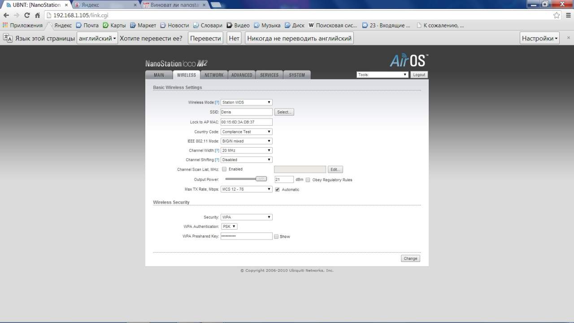The height and width of the screenshot is (323, 574).
Task: Open the Tools dropdown
Action: click(383, 75)
